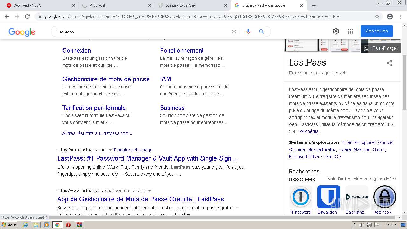Close the VirusTotal tab

(x=150, y=5)
